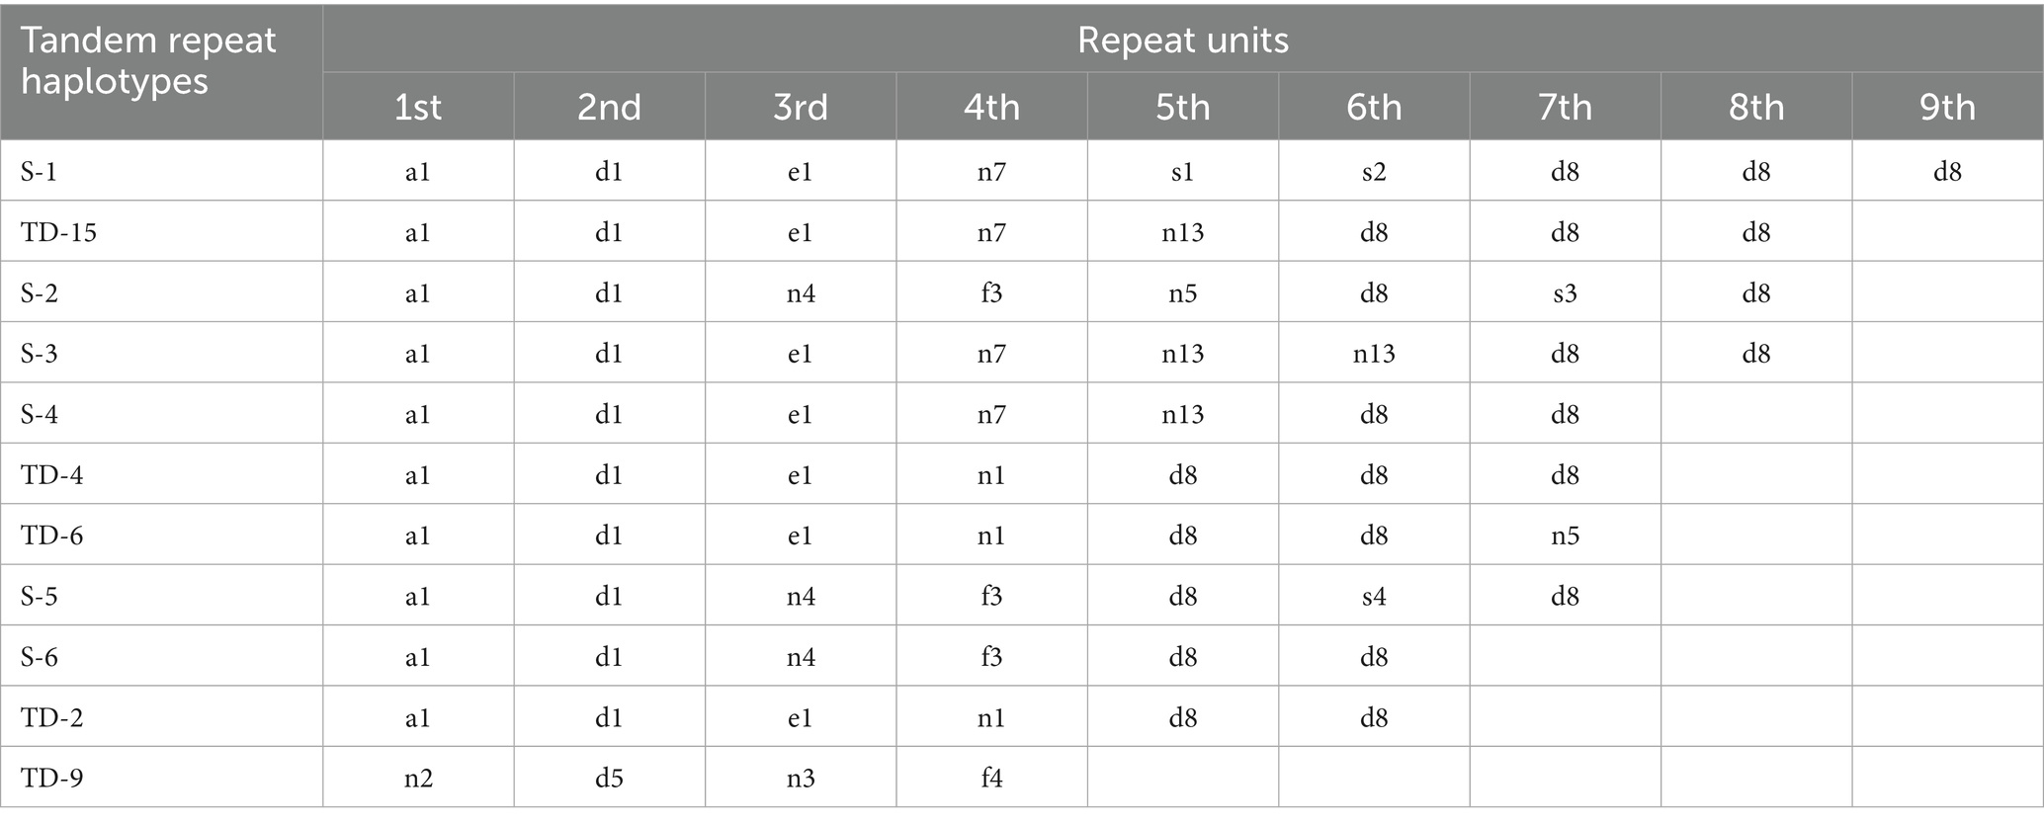Click the s3 cell in row S-2

(1565, 293)
